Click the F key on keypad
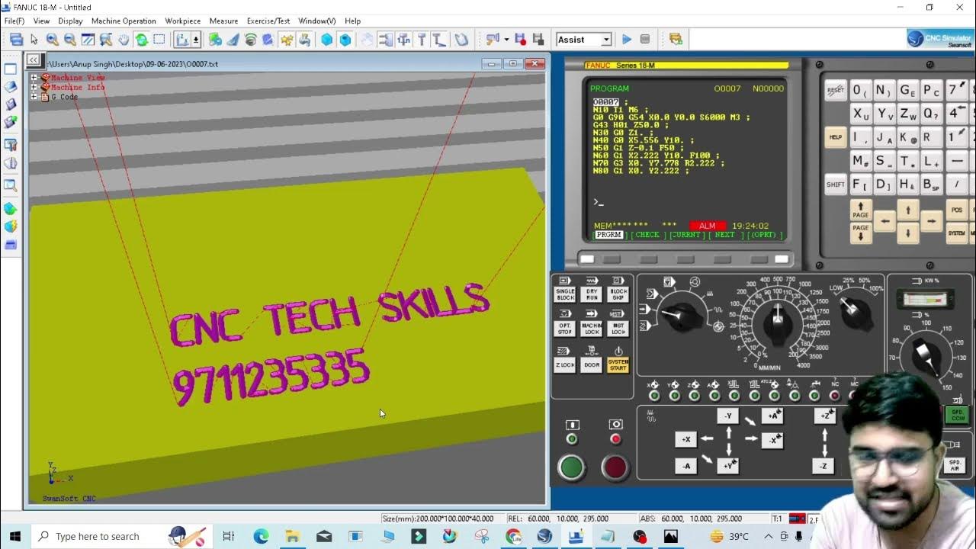This screenshot has height=549, width=976. (x=861, y=185)
